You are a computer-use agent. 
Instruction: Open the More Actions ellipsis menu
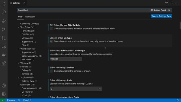177,3
